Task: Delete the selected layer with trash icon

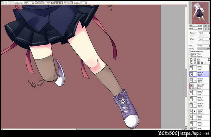Action: click(x=202, y=63)
